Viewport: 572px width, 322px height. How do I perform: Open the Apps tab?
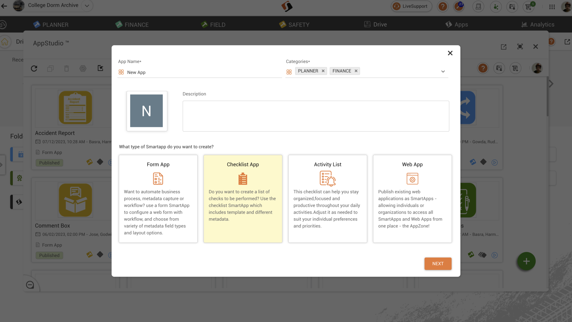[457, 25]
